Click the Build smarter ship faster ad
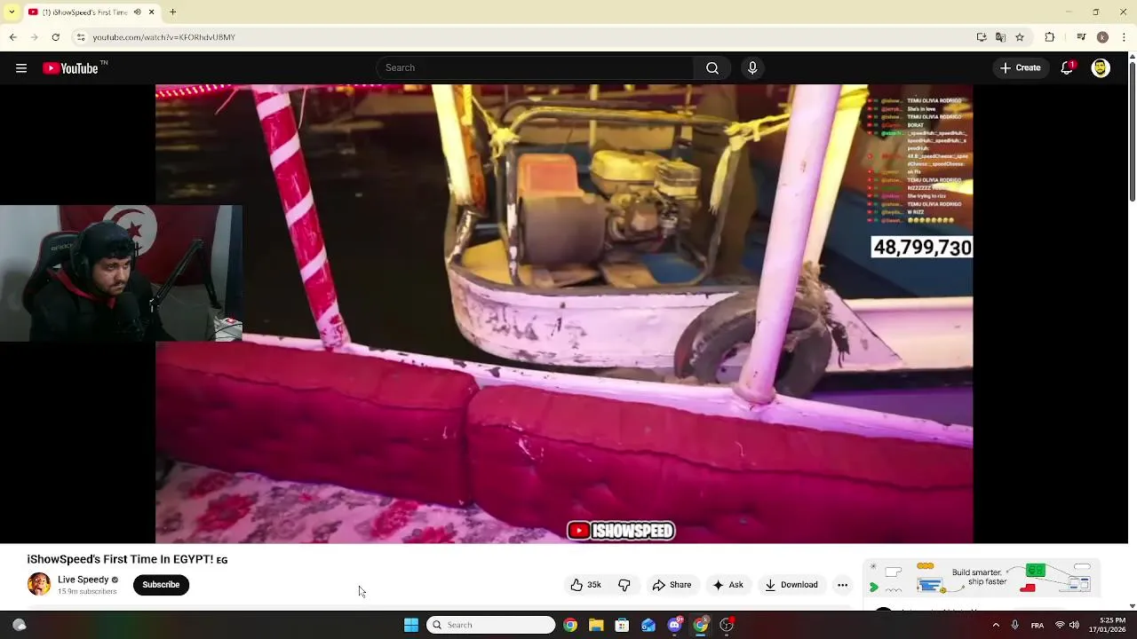 pyautogui.click(x=982, y=580)
